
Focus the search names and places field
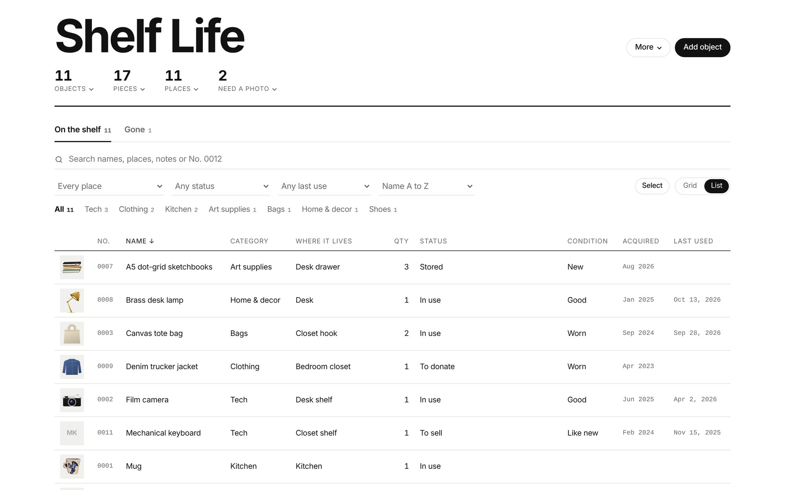(392, 159)
